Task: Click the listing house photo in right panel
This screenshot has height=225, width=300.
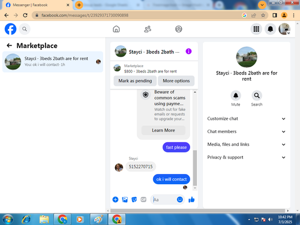Action: click(247, 57)
